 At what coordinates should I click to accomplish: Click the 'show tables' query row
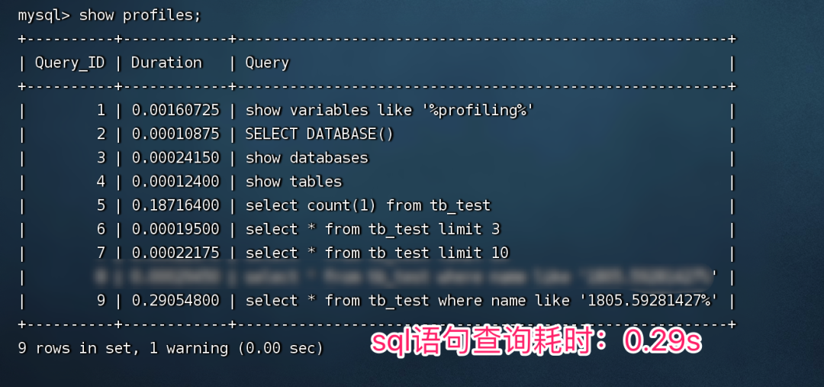294,182
